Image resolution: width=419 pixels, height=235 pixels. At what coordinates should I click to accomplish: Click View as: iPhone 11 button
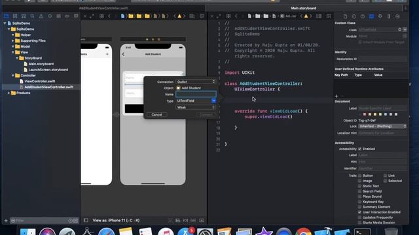[x=116, y=221]
